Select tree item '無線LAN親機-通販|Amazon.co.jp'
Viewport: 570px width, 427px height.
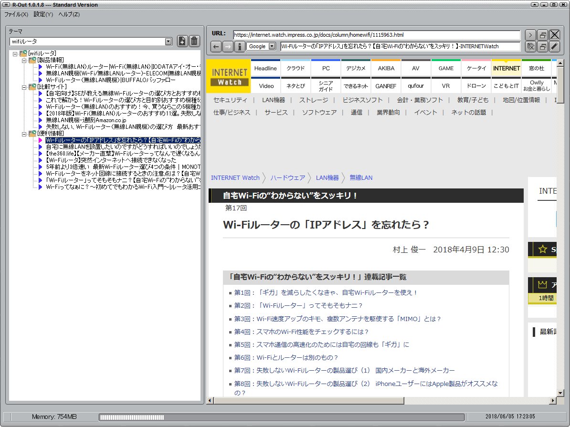click(x=86, y=120)
